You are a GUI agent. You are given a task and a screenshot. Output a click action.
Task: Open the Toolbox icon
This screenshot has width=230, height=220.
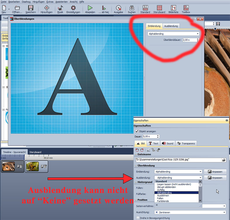186,8
